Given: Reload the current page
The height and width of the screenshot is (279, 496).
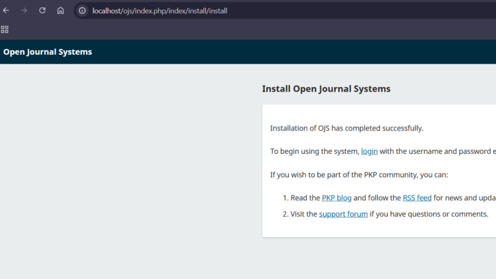Looking at the screenshot, I should click(x=42, y=11).
